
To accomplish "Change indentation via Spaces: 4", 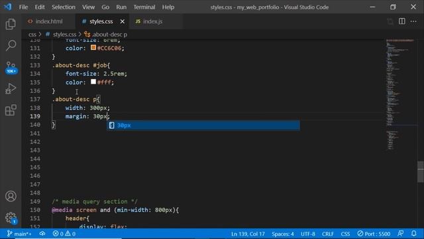I will tap(283, 234).
